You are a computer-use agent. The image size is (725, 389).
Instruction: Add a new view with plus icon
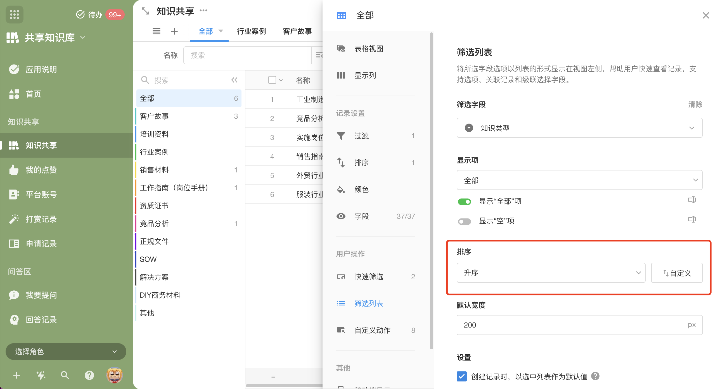tap(174, 31)
